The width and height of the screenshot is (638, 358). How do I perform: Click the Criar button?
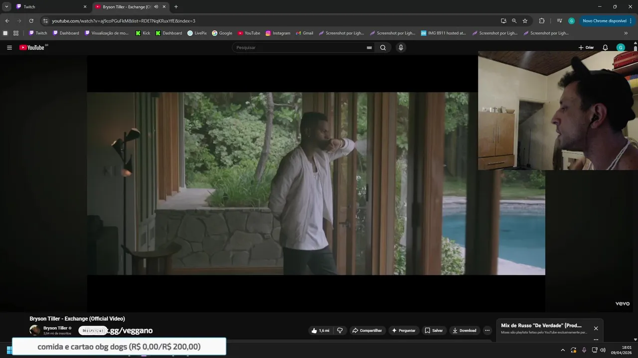(x=586, y=48)
